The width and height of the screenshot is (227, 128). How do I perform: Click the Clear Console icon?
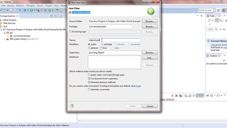186,96
